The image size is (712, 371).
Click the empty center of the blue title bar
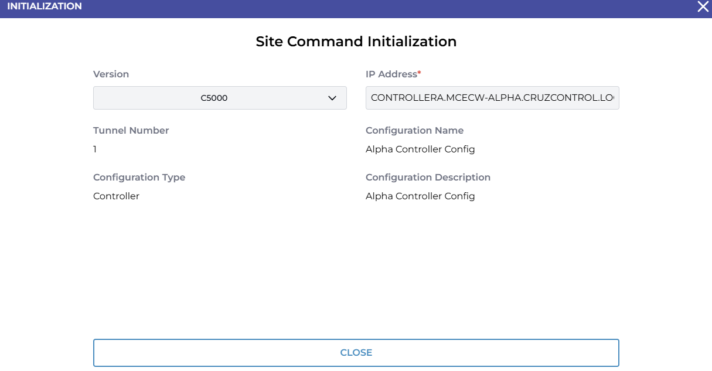click(356, 8)
